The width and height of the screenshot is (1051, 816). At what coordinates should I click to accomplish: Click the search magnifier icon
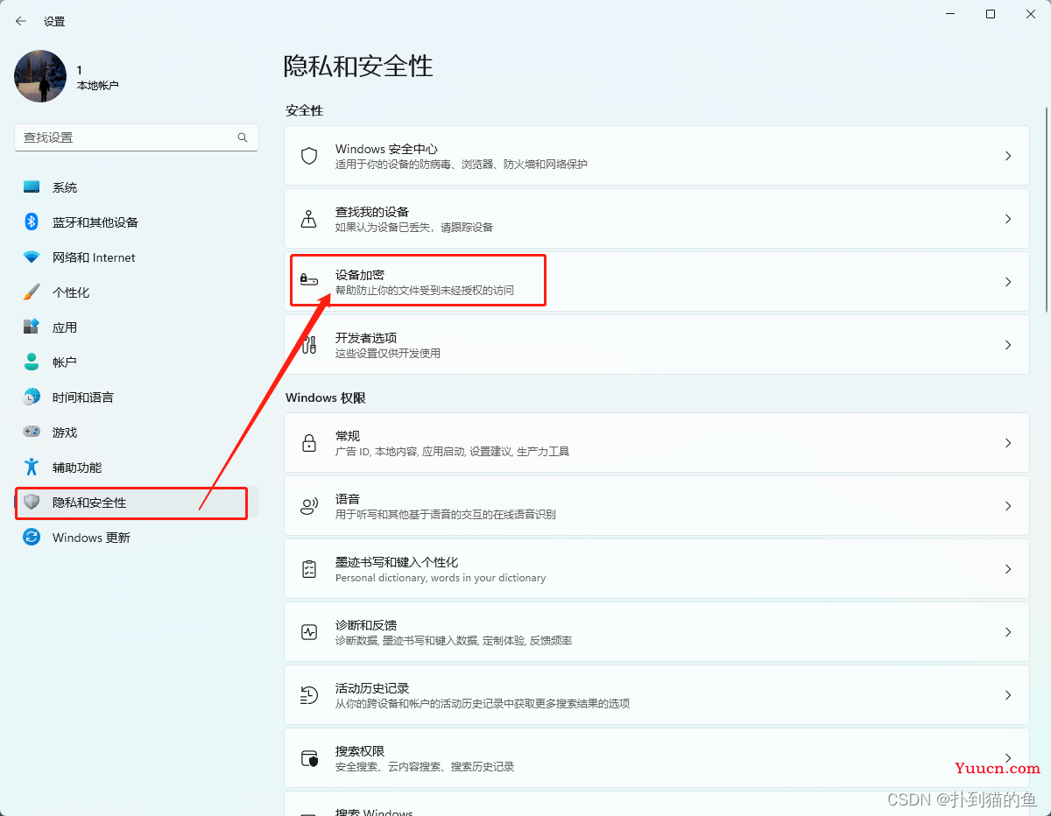(x=243, y=137)
